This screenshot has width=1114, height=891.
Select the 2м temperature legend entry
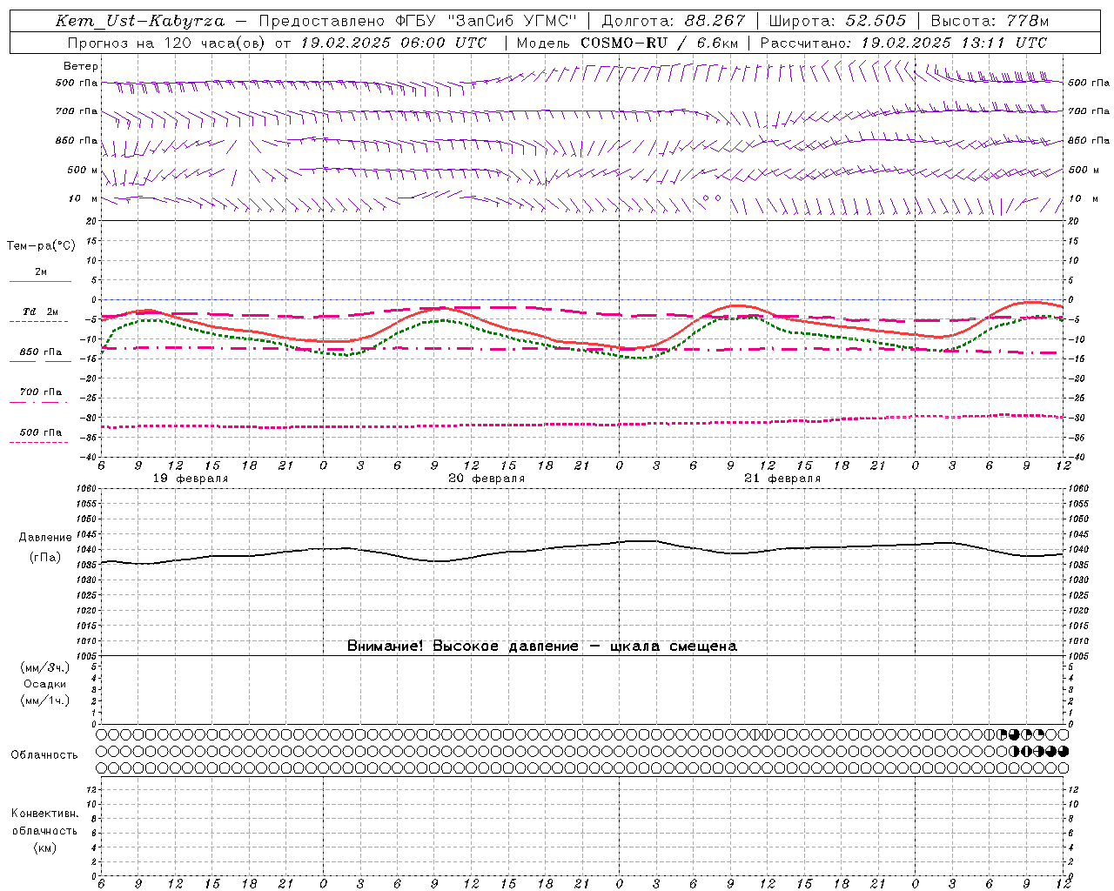point(41,272)
